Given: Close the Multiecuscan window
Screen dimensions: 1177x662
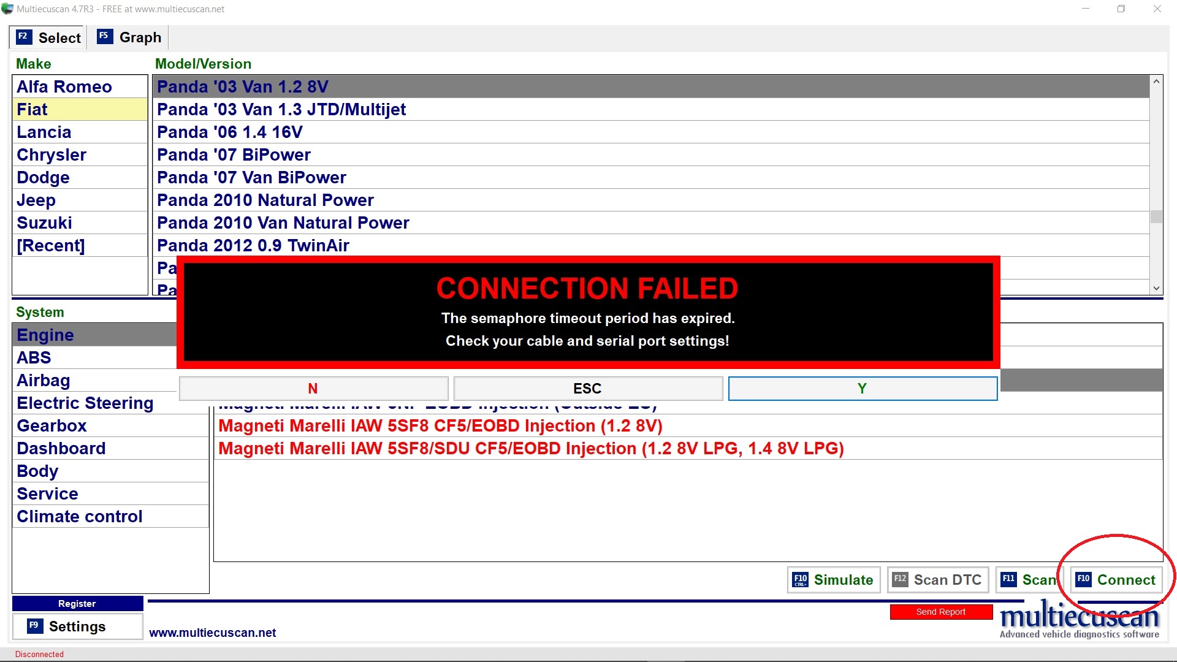Looking at the screenshot, I should [1157, 9].
